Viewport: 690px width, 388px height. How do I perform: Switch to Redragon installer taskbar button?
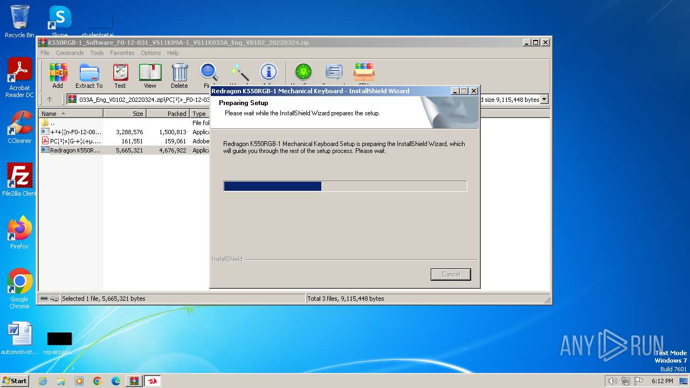153,381
